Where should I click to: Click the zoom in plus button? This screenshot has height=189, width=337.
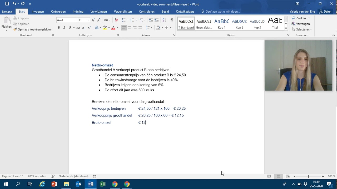323,176
